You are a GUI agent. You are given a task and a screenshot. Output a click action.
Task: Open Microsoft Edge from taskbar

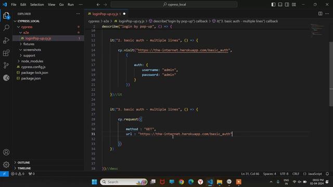pos(191,182)
